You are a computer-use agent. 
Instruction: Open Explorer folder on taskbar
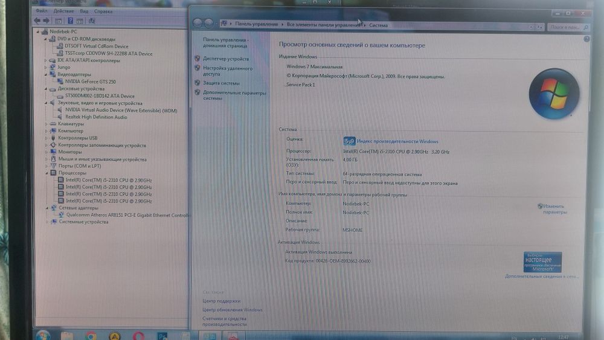[x=66, y=336]
